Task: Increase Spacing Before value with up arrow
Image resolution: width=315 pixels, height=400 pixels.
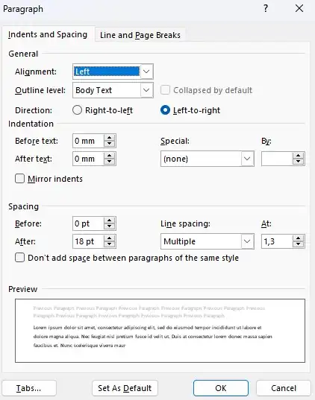Action: [x=110, y=220]
